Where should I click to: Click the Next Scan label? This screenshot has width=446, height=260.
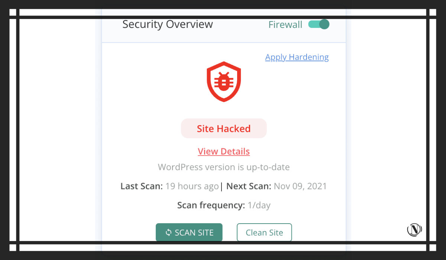coord(249,186)
